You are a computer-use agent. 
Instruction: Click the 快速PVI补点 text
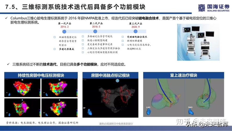click(134, 49)
